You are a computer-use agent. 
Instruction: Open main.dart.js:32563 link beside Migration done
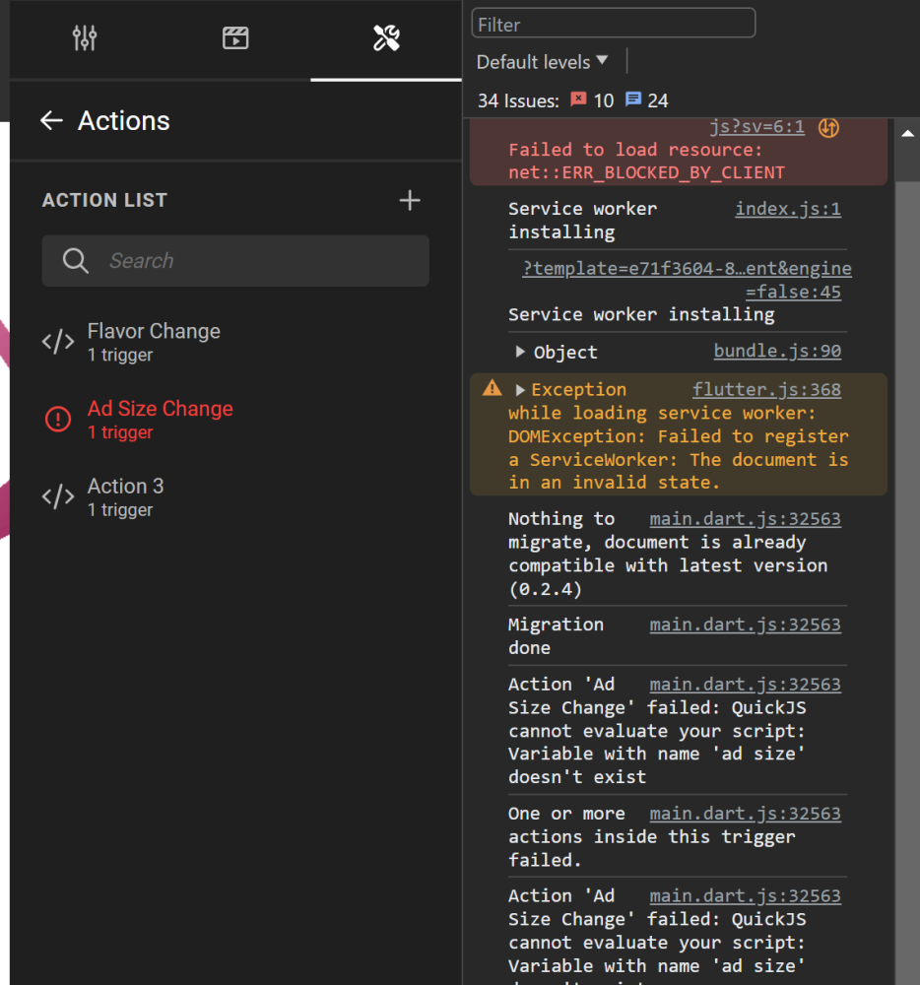point(745,625)
